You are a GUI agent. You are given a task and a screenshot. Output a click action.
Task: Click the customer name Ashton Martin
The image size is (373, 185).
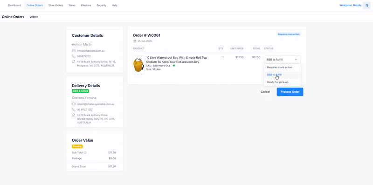coord(82,44)
